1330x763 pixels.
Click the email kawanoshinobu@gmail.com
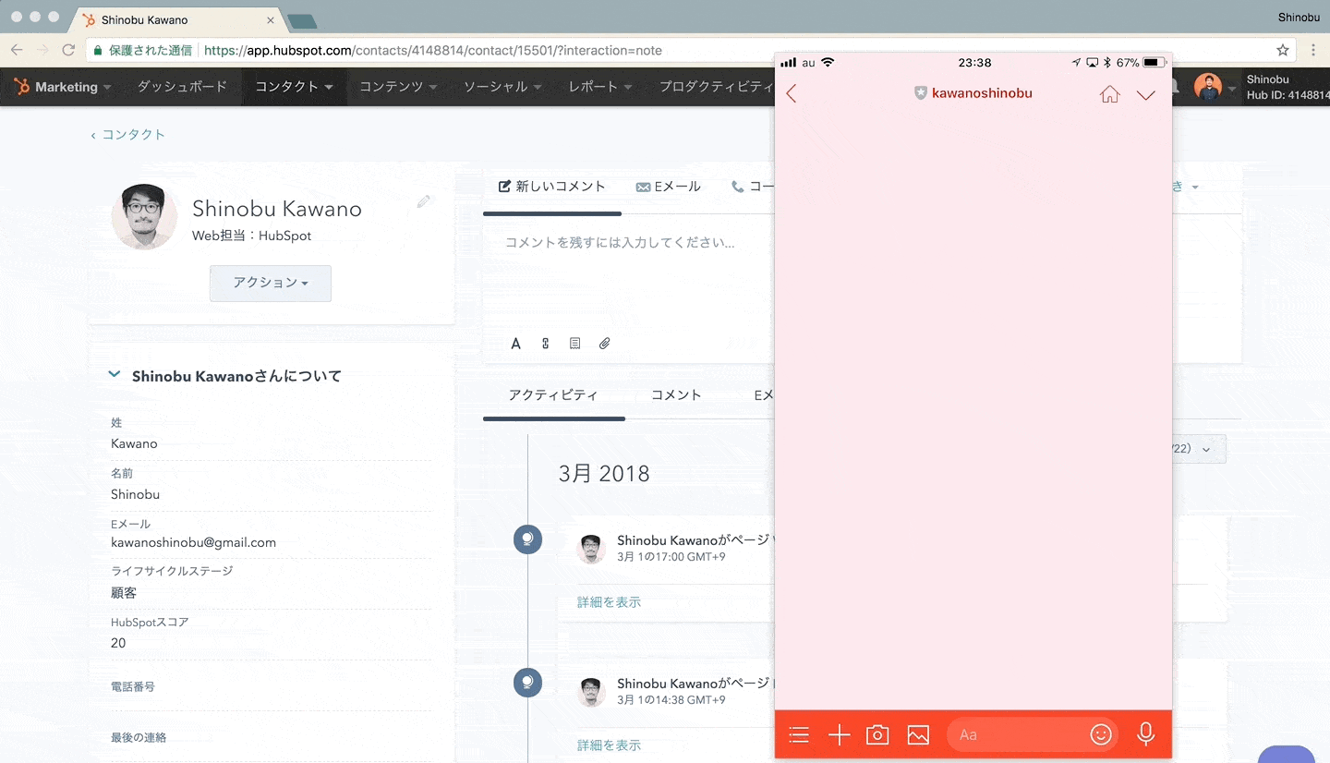click(193, 543)
